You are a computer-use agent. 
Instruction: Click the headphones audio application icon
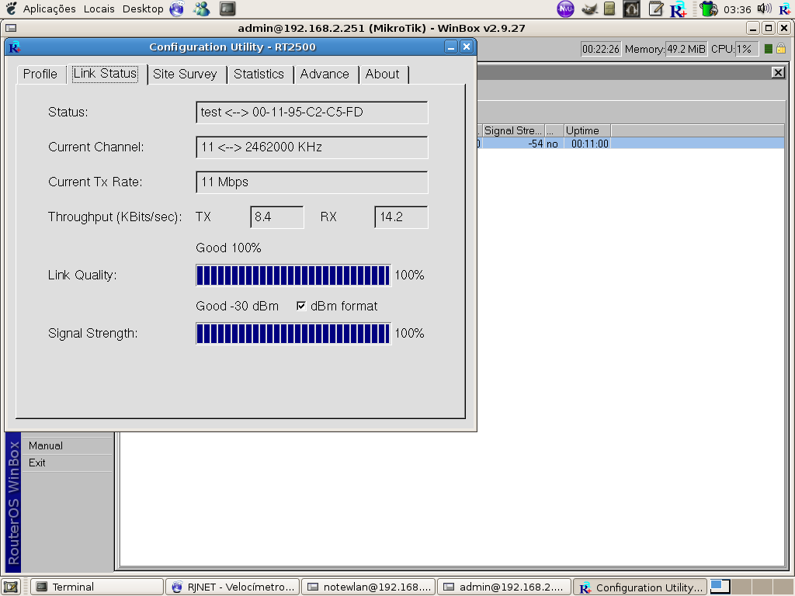pos(631,9)
